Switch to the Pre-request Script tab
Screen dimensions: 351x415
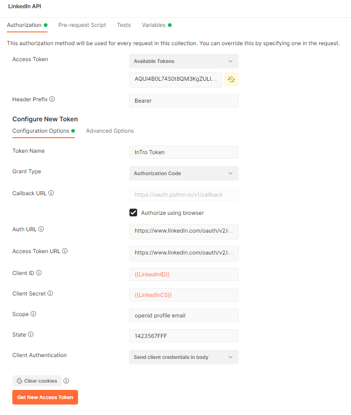click(82, 25)
